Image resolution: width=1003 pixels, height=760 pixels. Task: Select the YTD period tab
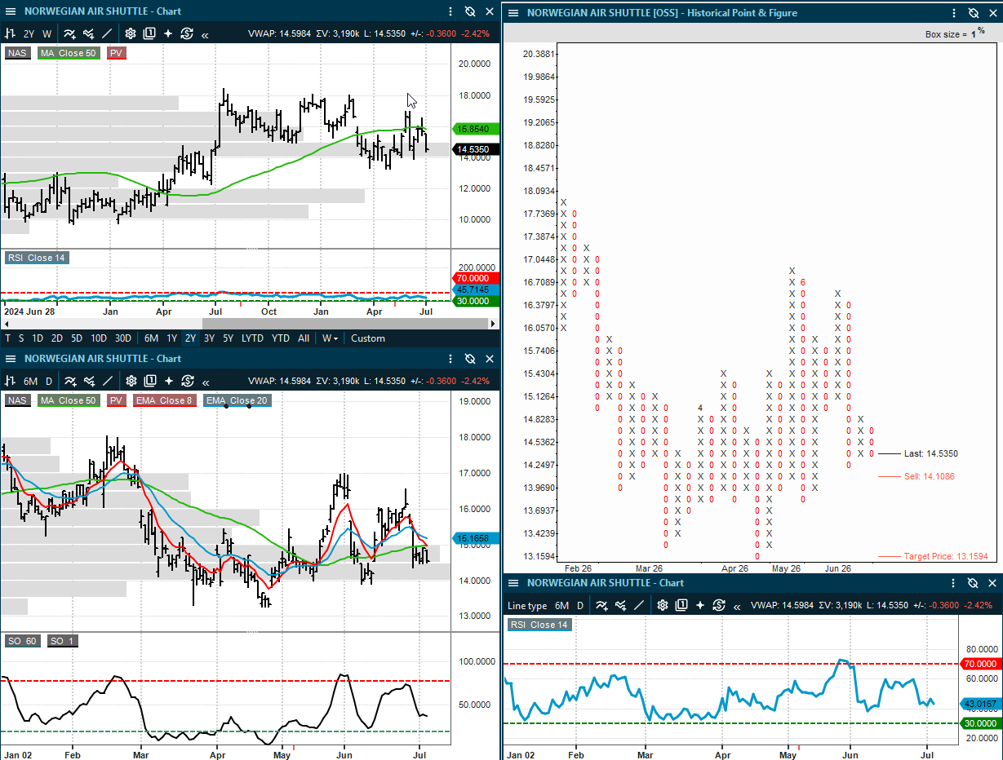[280, 338]
